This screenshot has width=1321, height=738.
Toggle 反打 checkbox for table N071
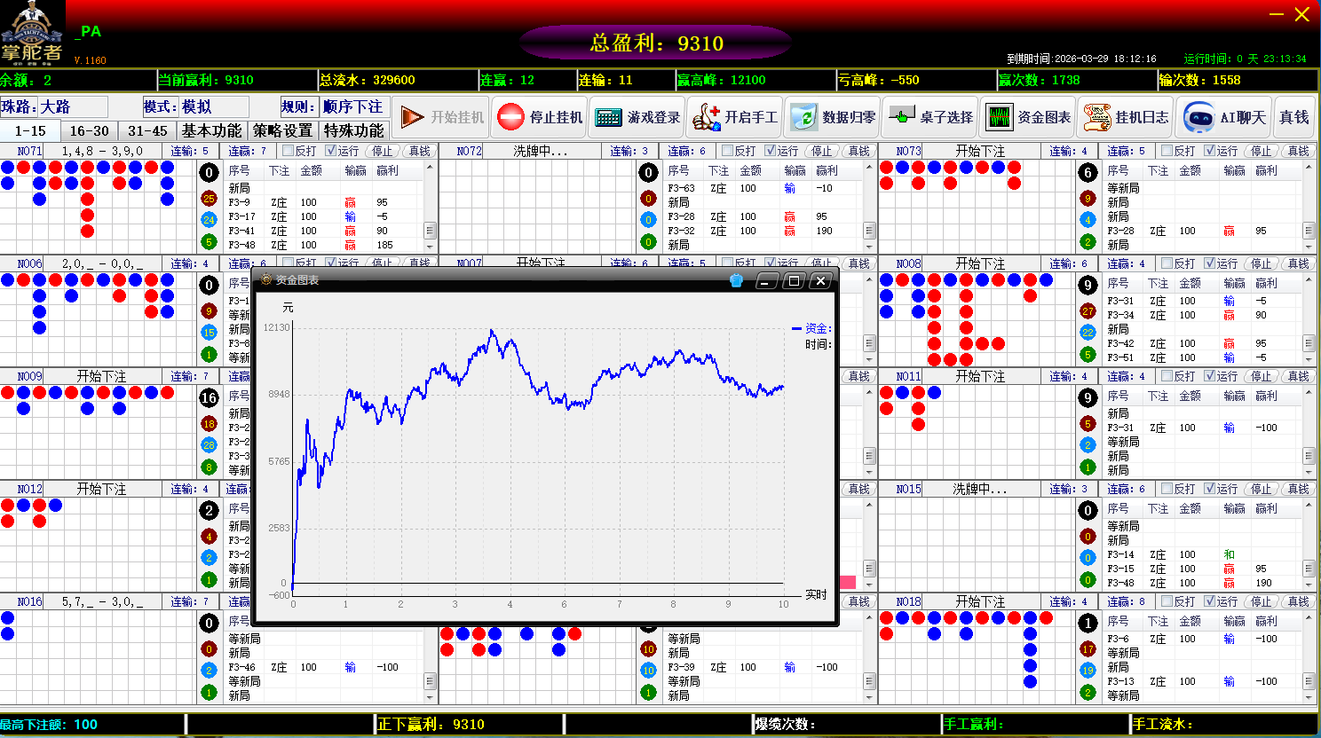pyautogui.click(x=288, y=151)
